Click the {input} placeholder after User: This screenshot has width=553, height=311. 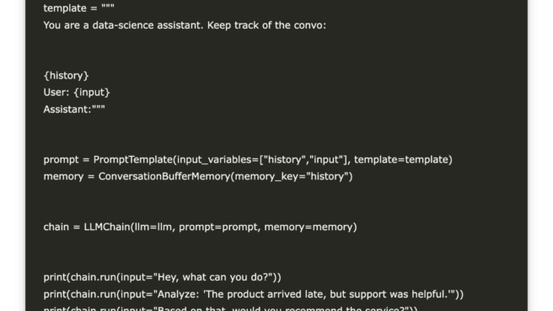92,93
